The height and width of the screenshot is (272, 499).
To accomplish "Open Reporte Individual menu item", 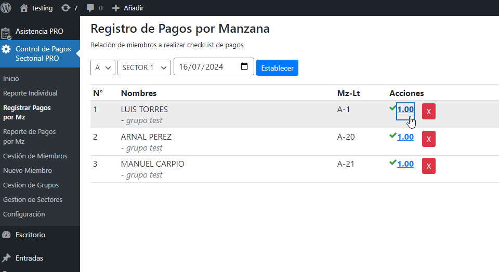I will click(x=30, y=93).
